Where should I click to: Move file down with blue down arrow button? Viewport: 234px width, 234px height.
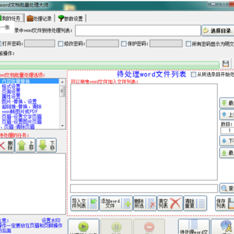coord(227,141)
